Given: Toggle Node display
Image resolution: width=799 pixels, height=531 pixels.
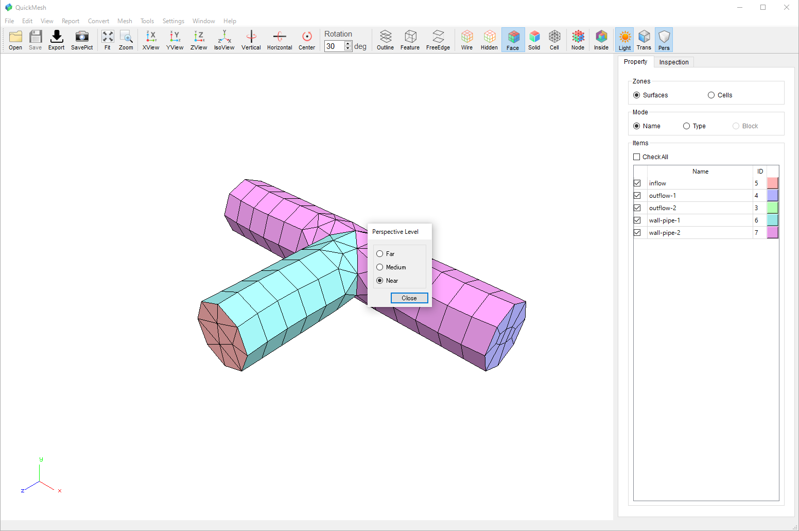Looking at the screenshot, I should (578, 40).
